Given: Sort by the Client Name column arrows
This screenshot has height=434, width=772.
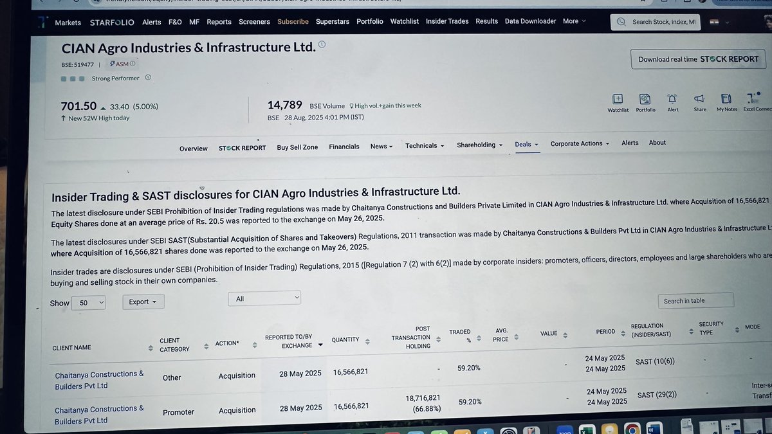Looking at the screenshot, I should pyautogui.click(x=151, y=348).
